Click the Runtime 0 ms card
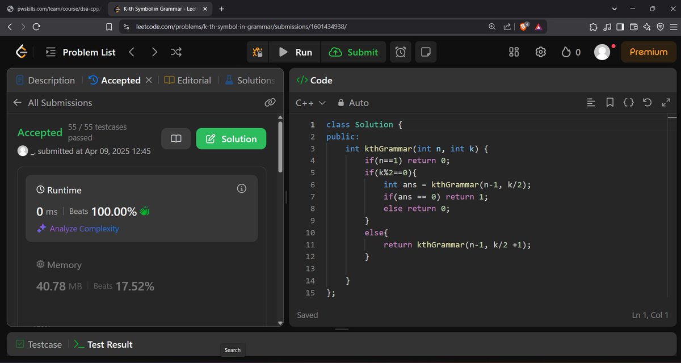The height and width of the screenshot is (363, 681). 141,208
